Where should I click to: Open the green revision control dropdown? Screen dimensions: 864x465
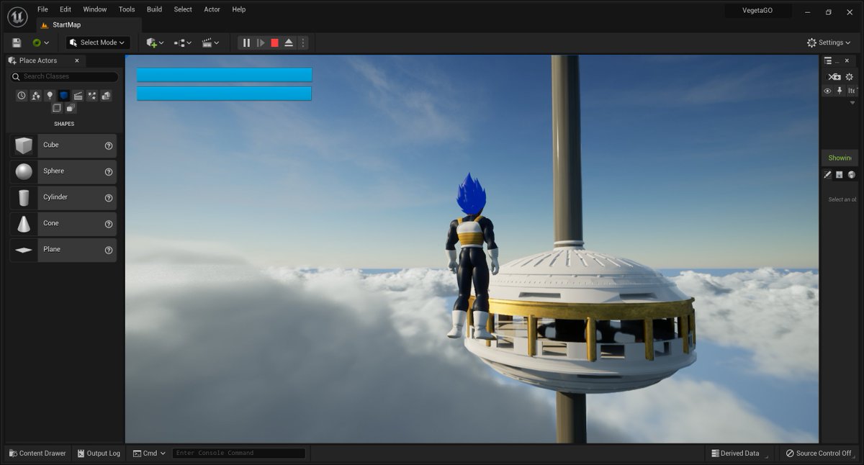[x=40, y=42]
